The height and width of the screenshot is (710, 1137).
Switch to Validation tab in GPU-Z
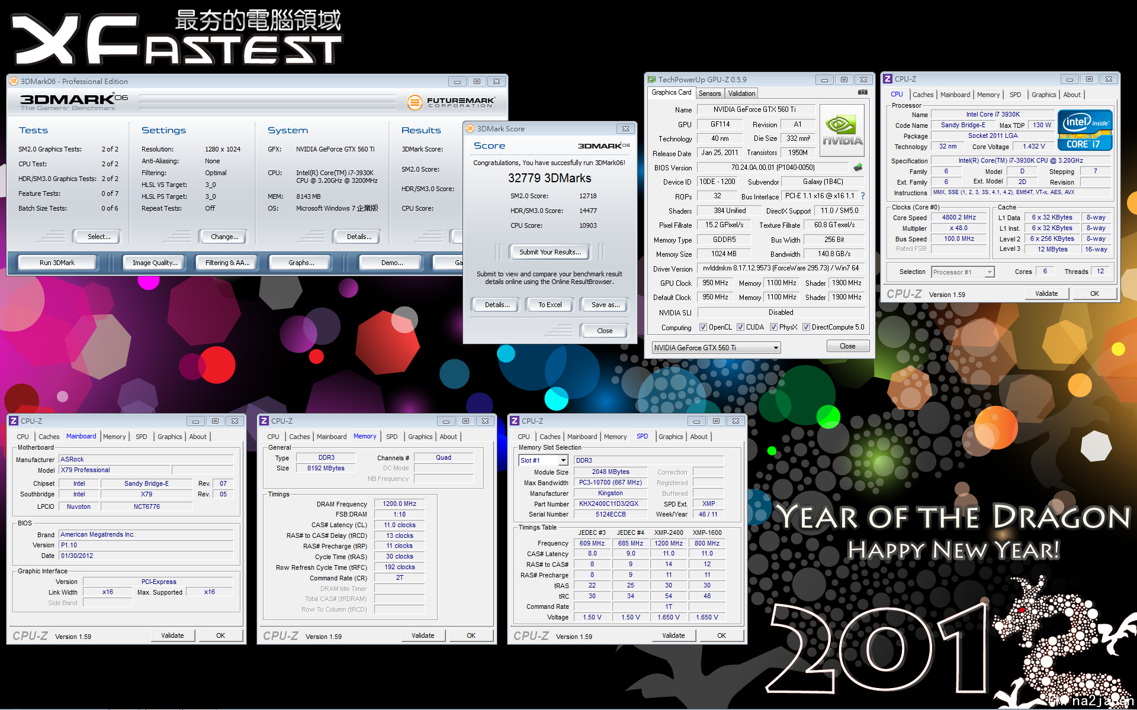(741, 93)
